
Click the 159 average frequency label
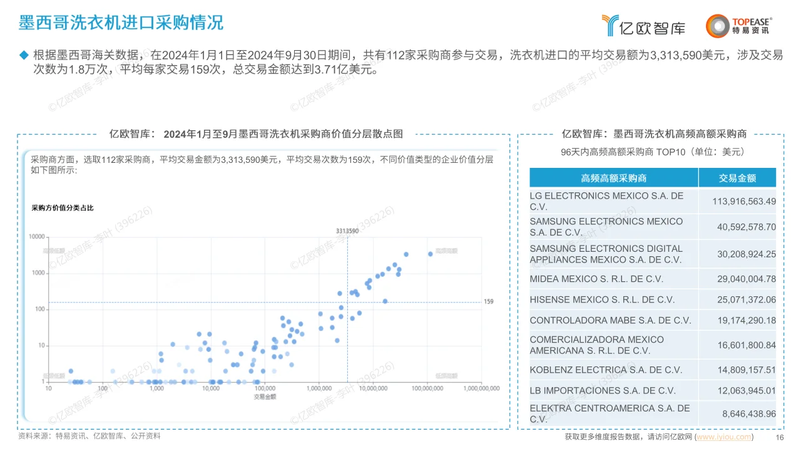coord(489,302)
